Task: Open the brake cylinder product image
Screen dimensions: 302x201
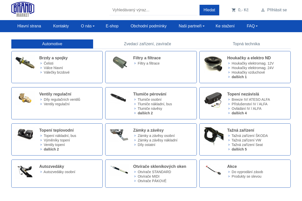Action: 25,63
